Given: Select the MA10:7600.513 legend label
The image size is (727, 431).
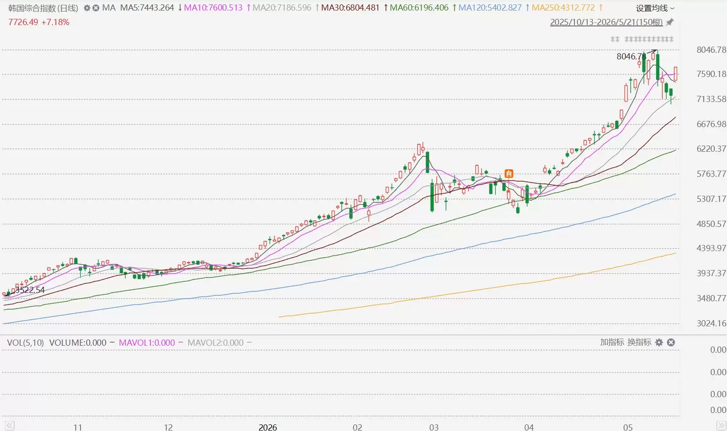Looking at the screenshot, I should click(x=213, y=8).
